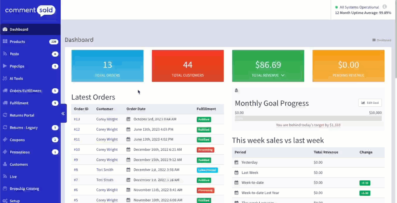Screen dimensions: 397x203
Task: Expand the Total Revenue dropdown chevron
Action: 283,75
